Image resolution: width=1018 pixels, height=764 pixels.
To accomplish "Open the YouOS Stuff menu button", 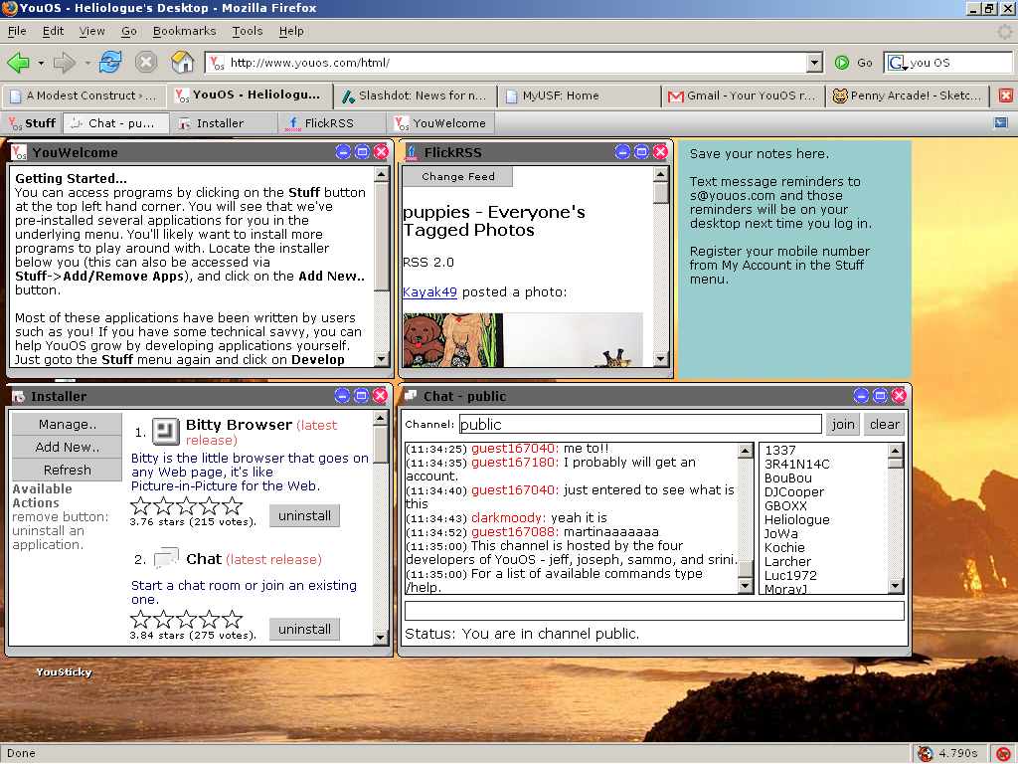I will pyautogui.click(x=33, y=122).
